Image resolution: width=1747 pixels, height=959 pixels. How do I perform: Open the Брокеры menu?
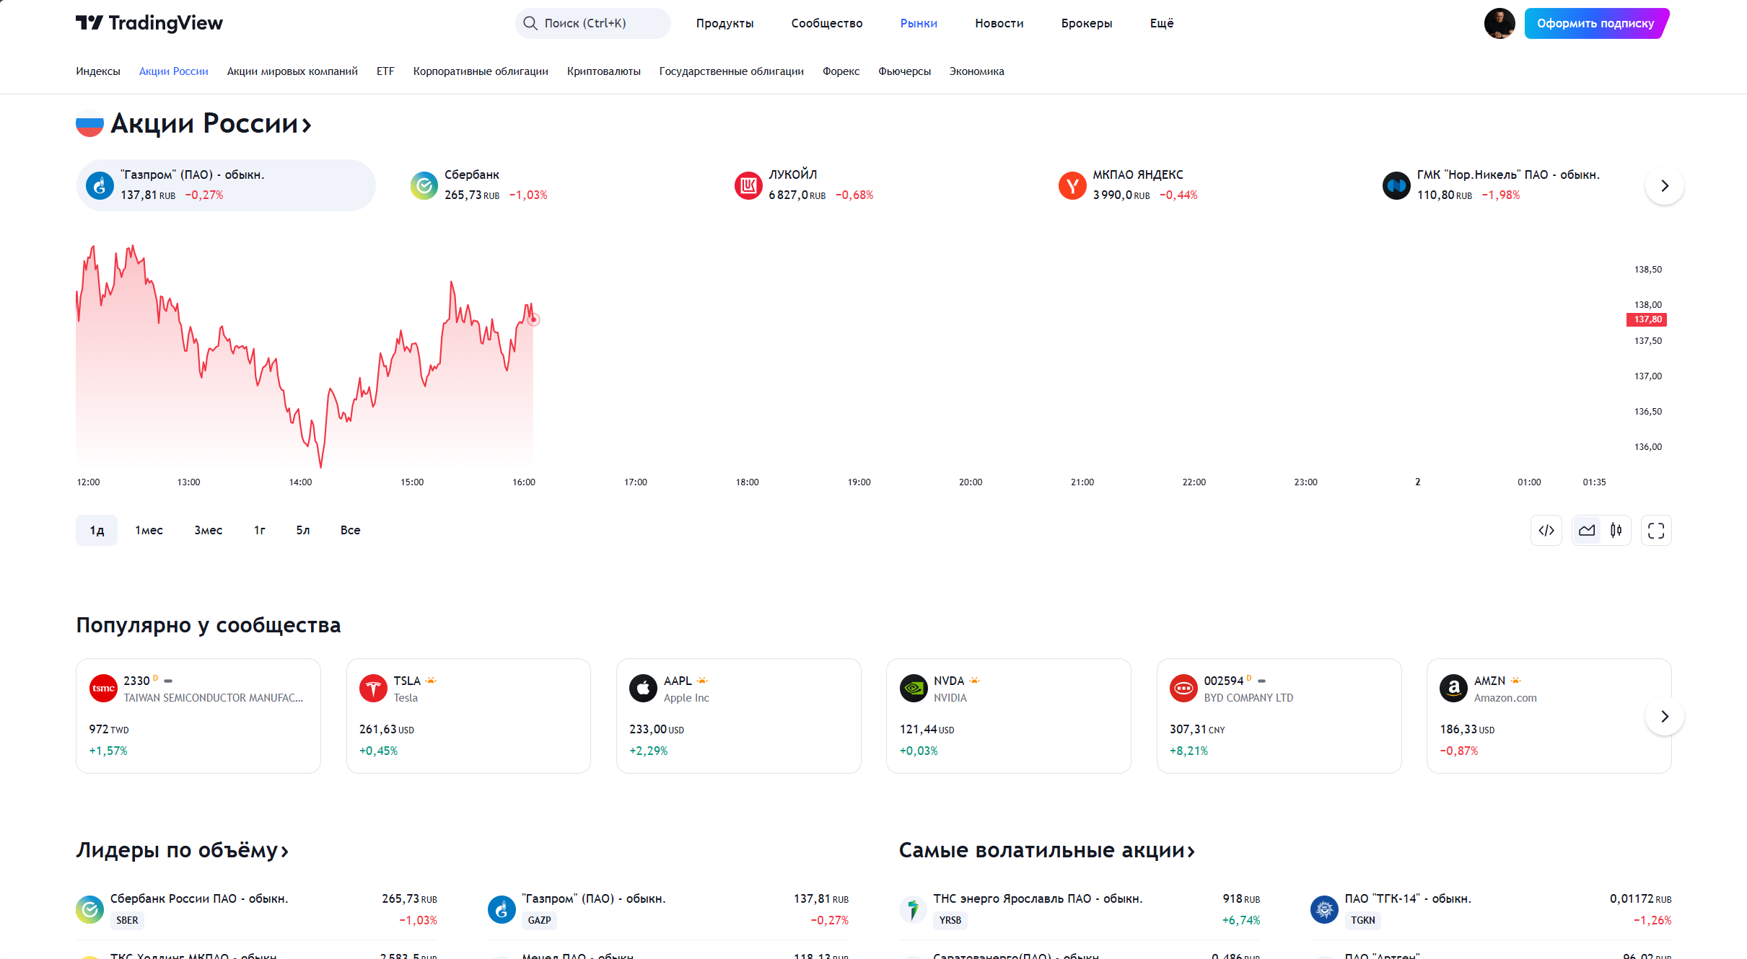(1087, 23)
